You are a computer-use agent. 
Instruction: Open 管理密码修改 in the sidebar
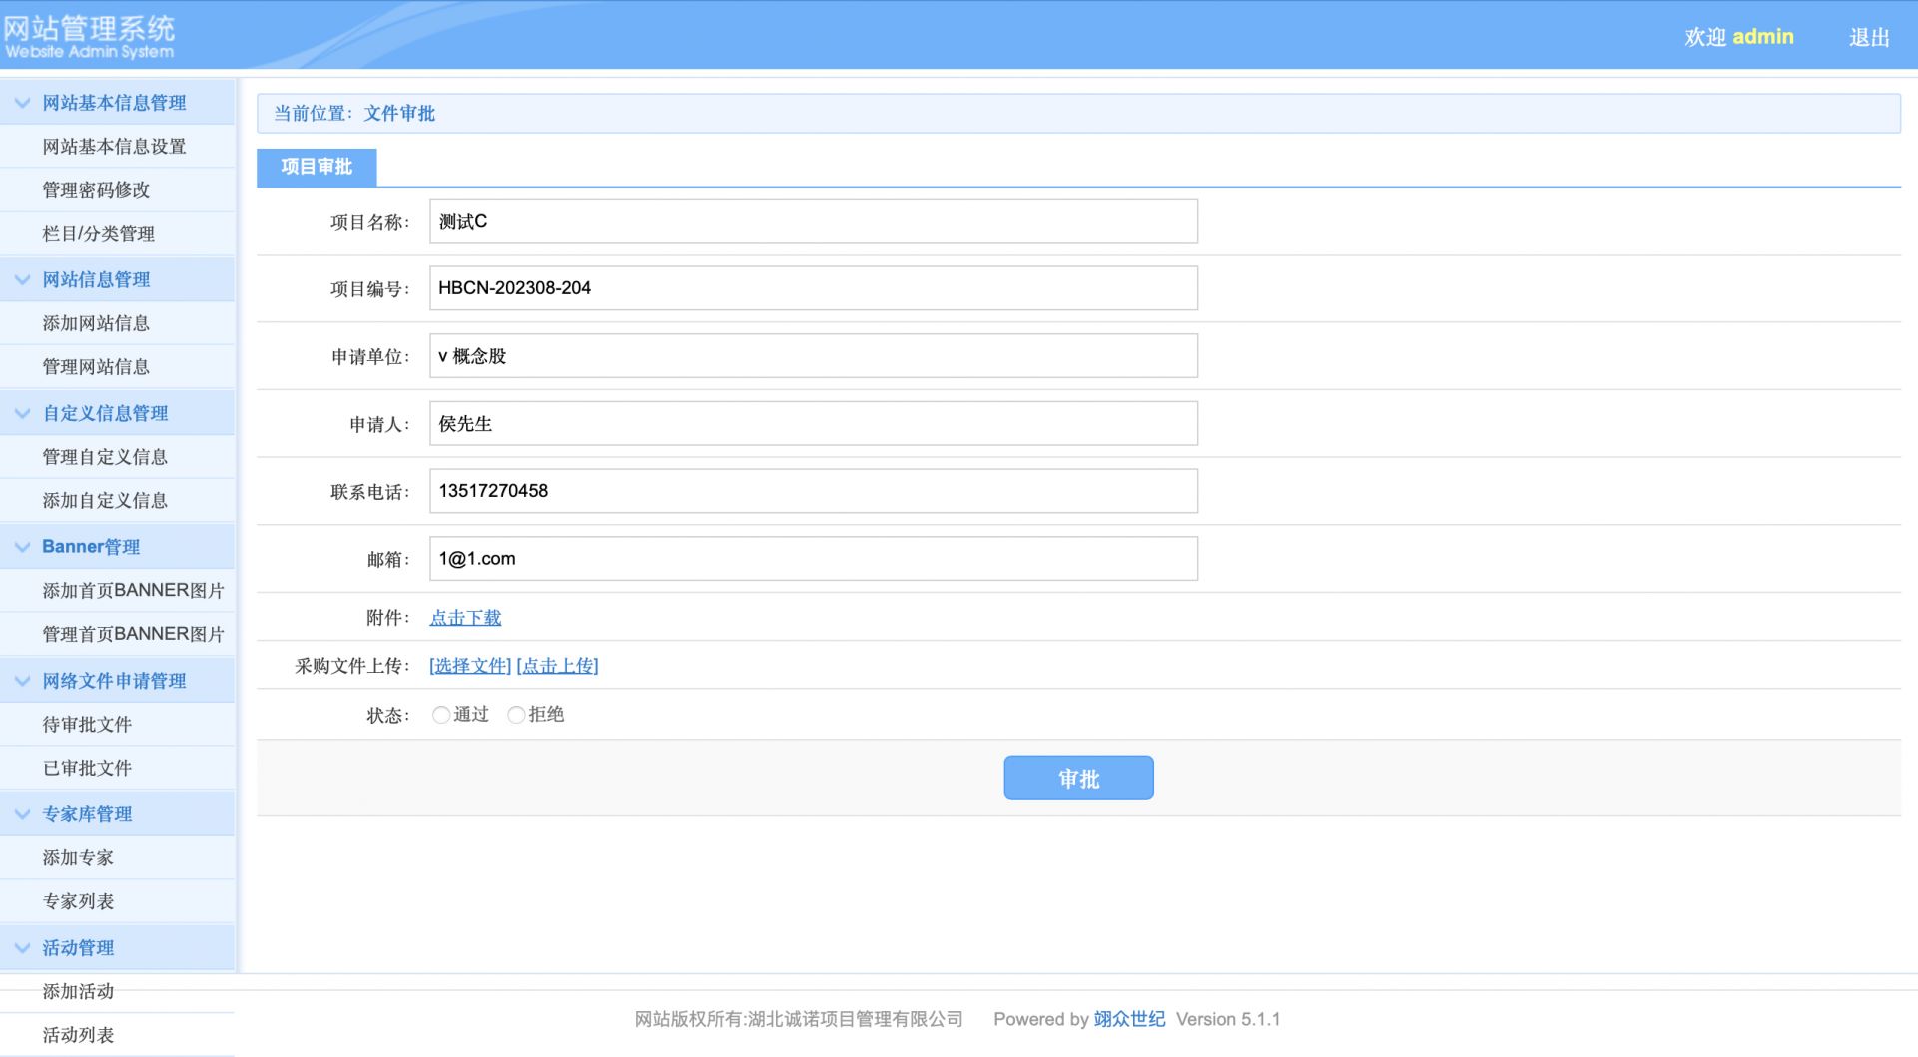(x=96, y=190)
